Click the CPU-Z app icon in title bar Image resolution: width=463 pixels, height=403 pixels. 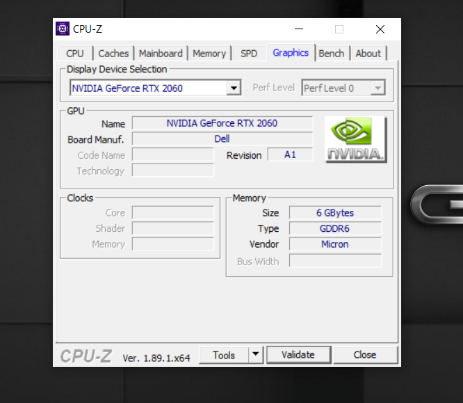point(63,29)
